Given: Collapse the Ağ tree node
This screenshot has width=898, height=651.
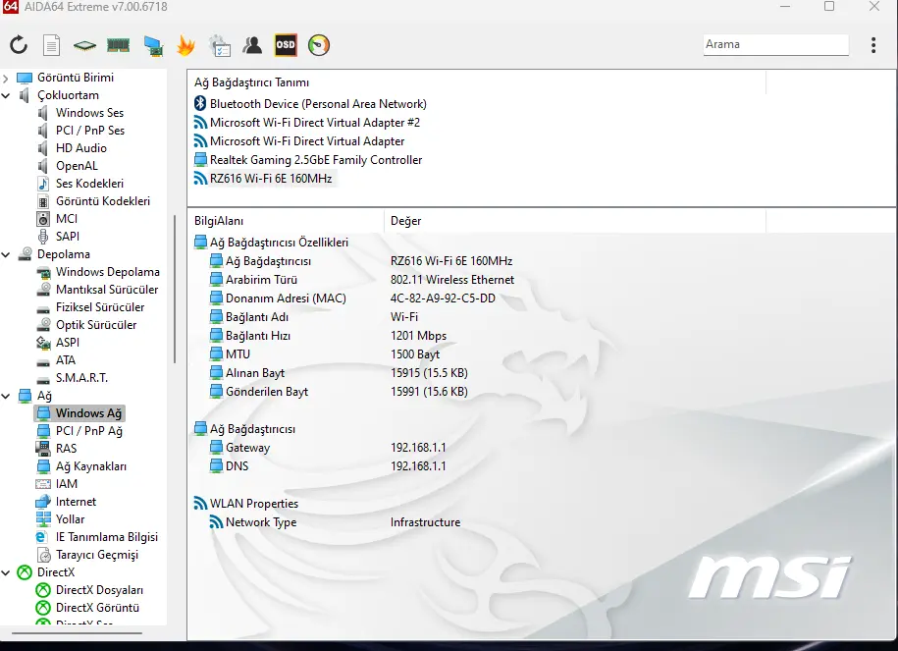Looking at the screenshot, I should click(x=6, y=396).
